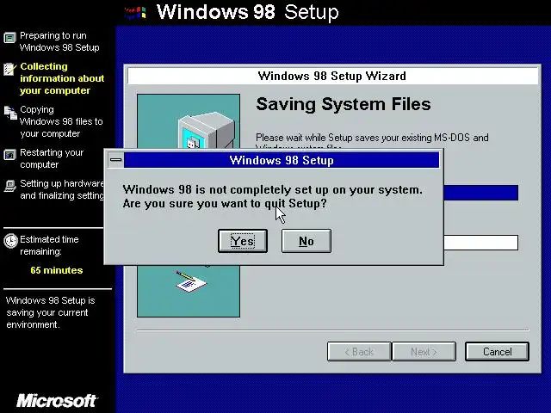This screenshot has width=551, height=413.
Task: Click 'Copying Windows 98 files' text
Action: [x=61, y=121]
